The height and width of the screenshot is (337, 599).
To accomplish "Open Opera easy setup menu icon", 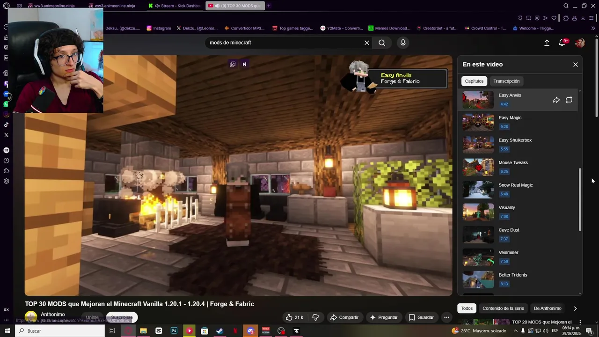I will pyautogui.click(x=591, y=18).
